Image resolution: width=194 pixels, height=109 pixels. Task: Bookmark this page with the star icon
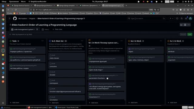click(x=158, y=10)
